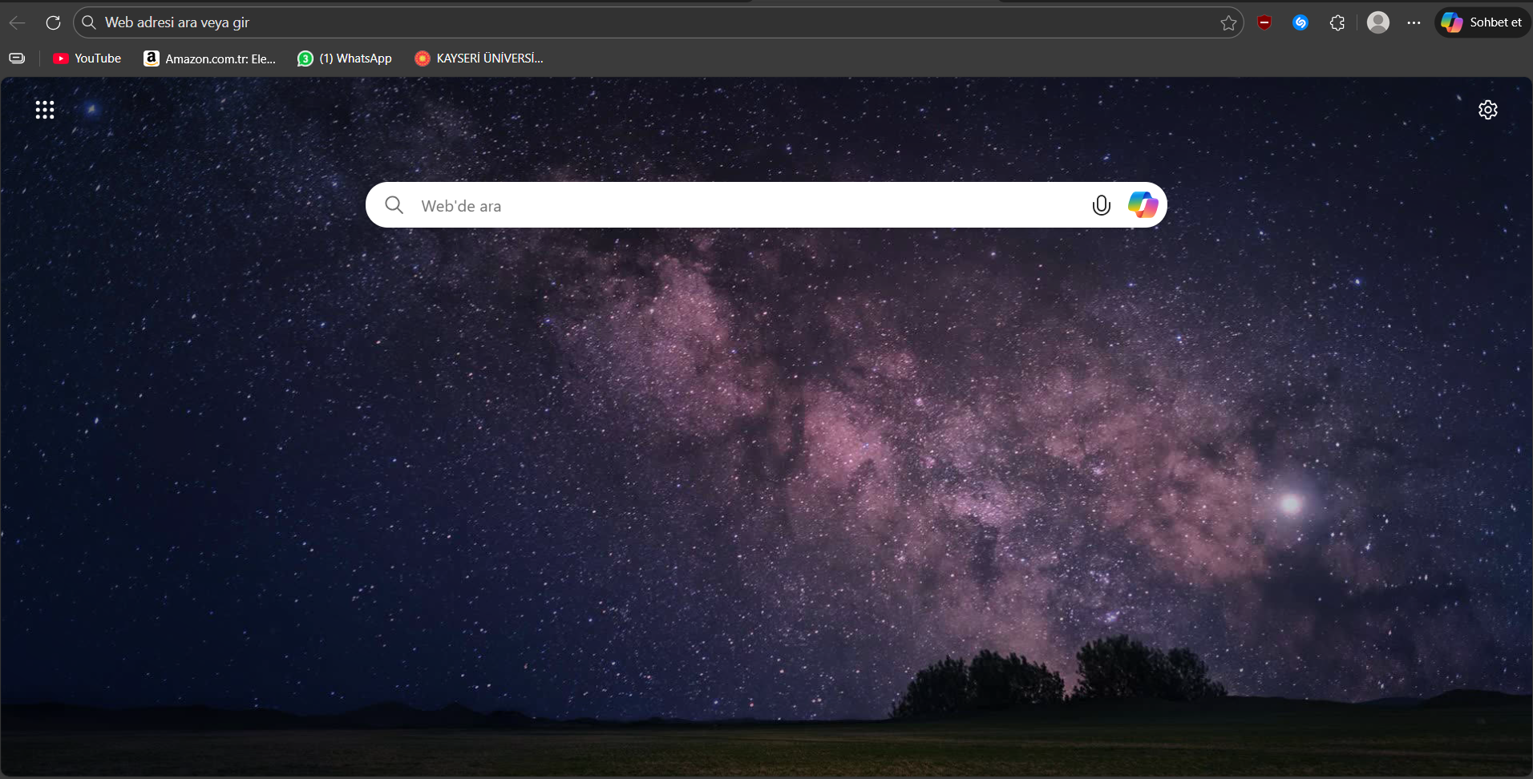Screen dimensions: 1533x779
Task: Add page to favorites star icon
Action: tap(1228, 22)
